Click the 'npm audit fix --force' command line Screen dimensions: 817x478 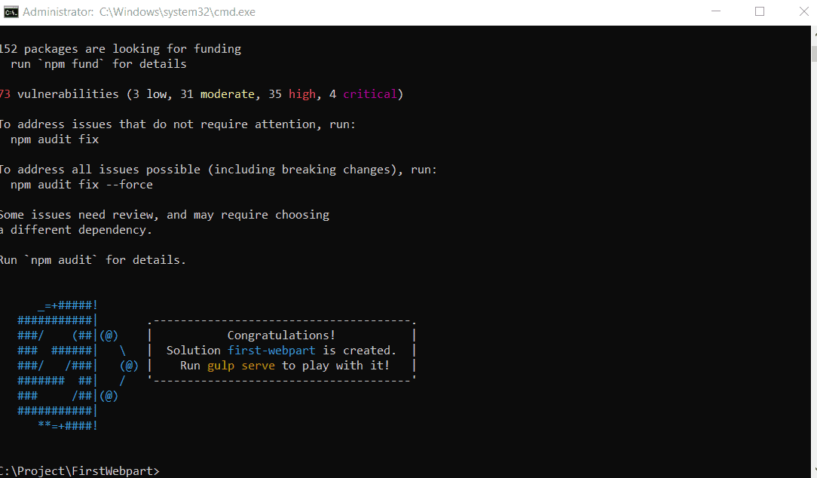point(81,184)
